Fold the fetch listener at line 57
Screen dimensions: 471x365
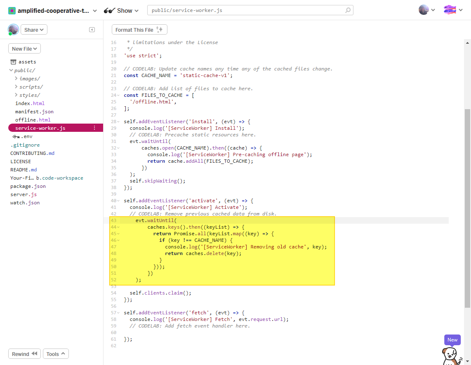click(118, 313)
